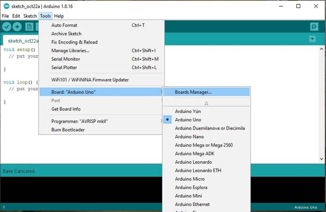Click the "Save Canceled." status message
326x212 pixels.
pos(19,171)
